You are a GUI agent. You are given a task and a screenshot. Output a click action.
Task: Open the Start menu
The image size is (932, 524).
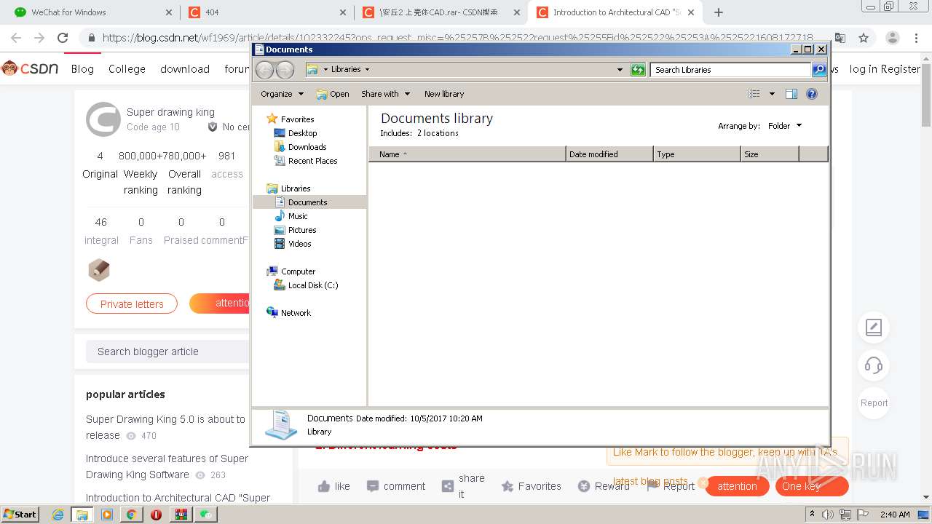coord(20,514)
